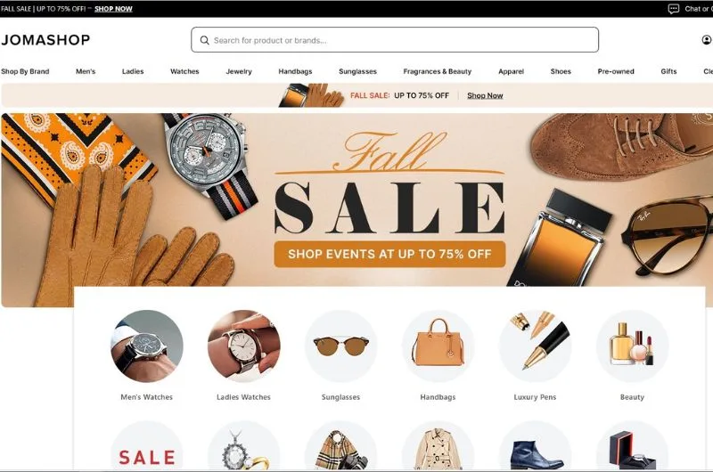Open the Fragrances & Beauty menu
The height and width of the screenshot is (472, 713).
(x=438, y=71)
